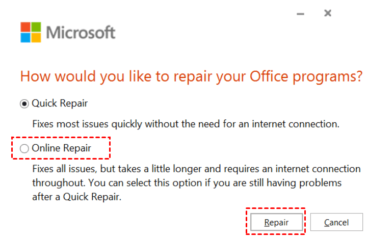Click the blue square of Microsoft logo
This screenshot has width=368, height=237.
(x=25, y=38)
